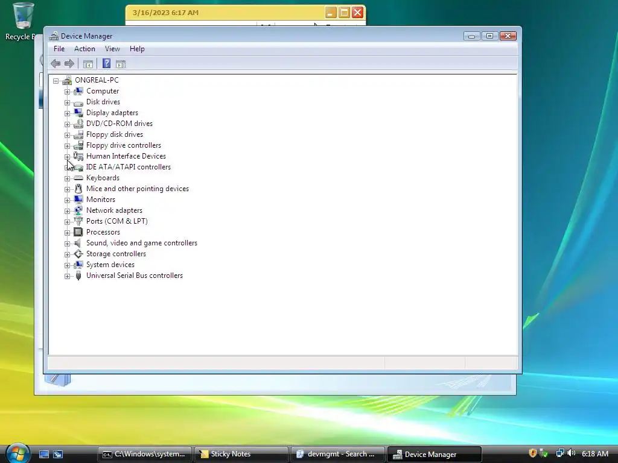Switch to devmgmt - Search taskbar button
The image size is (618, 463).
coord(337,454)
